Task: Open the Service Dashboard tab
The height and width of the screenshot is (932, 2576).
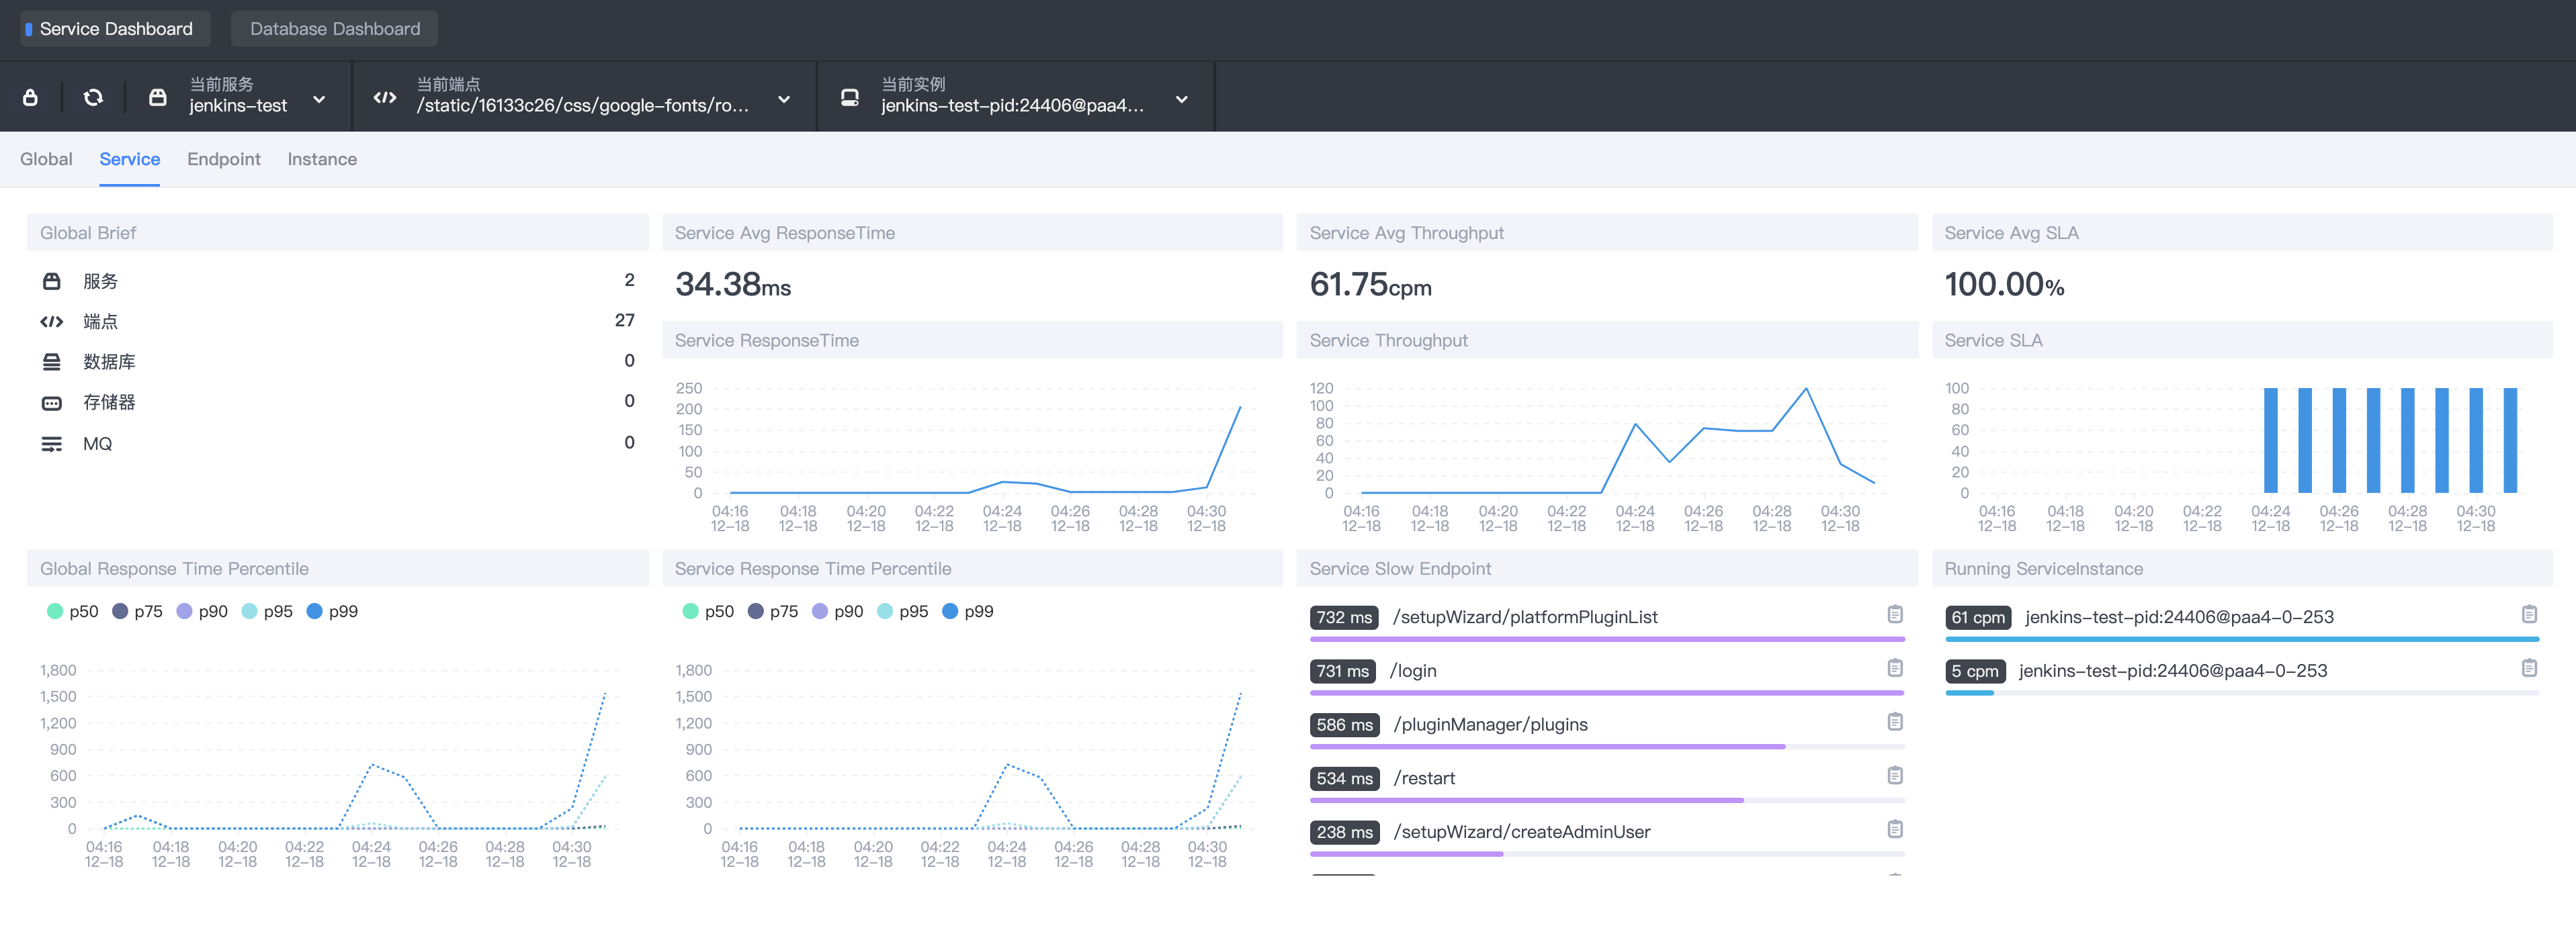Action: [116, 29]
